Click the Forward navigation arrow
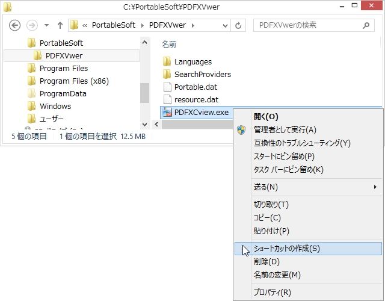The image size is (385, 301). [32, 25]
